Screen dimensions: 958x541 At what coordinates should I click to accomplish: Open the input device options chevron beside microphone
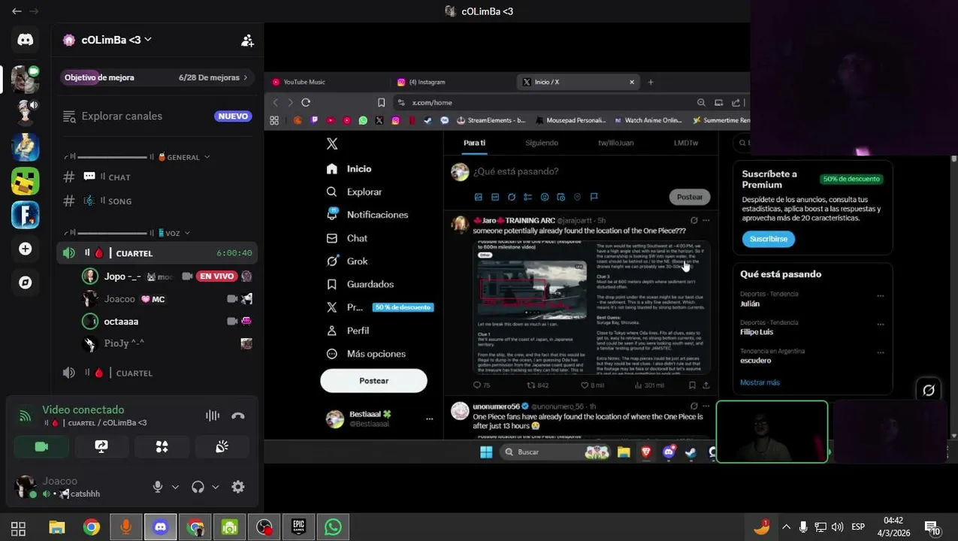[175, 487]
